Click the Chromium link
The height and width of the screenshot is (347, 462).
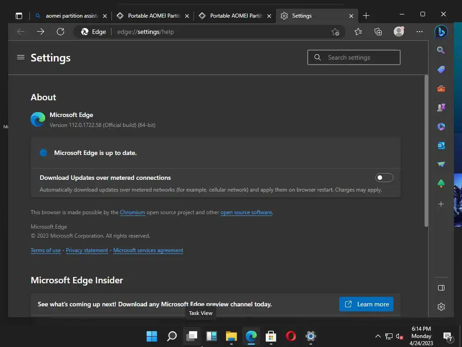(132, 212)
